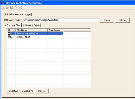135x99 pixels.
Task: Click the Select All button
Action: [13, 91]
